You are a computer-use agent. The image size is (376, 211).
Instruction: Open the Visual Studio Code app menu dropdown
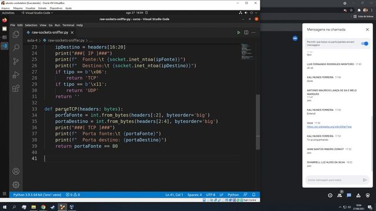click(37, 13)
